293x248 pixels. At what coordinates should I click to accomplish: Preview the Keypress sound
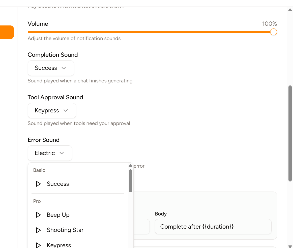[38, 245]
